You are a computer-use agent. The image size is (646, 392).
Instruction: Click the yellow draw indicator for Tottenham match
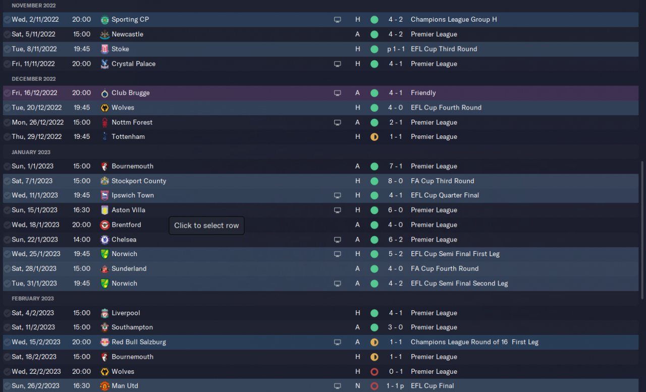(x=374, y=137)
